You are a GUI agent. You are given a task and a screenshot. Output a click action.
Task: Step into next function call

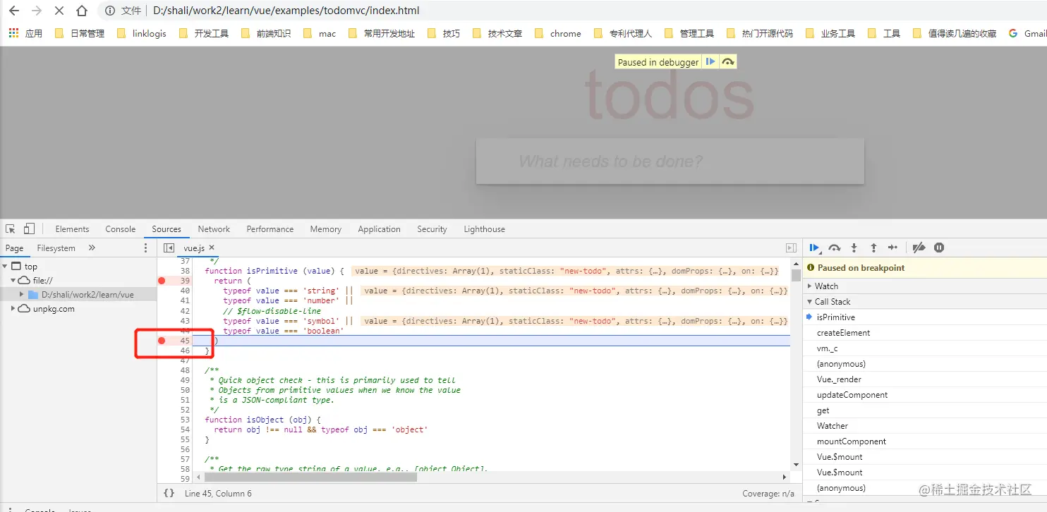pyautogui.click(x=854, y=248)
